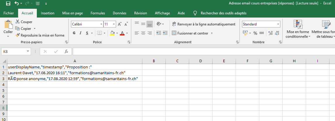The height and width of the screenshot is (121, 335).
Task: Open the Calibri font name dropdown
Action: tap(101, 24)
